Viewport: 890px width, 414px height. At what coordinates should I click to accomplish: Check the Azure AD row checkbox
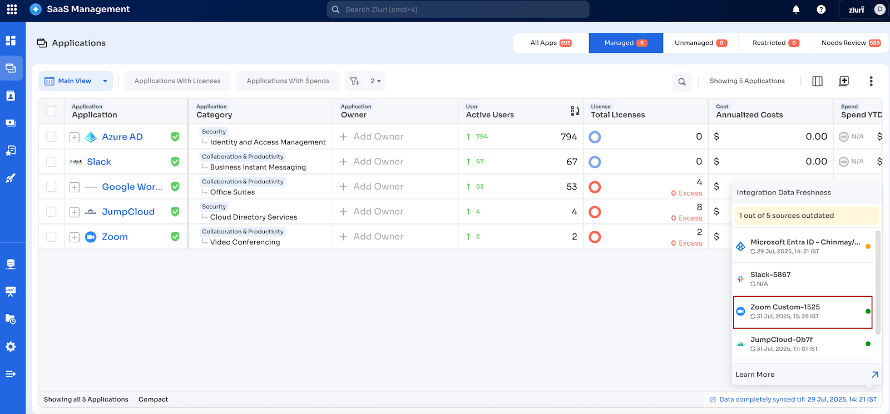click(51, 137)
